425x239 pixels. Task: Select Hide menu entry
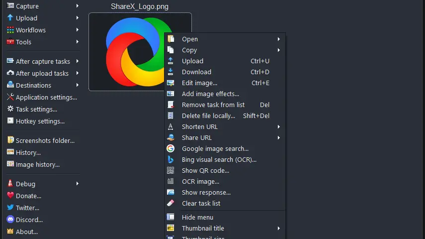[x=225, y=217]
